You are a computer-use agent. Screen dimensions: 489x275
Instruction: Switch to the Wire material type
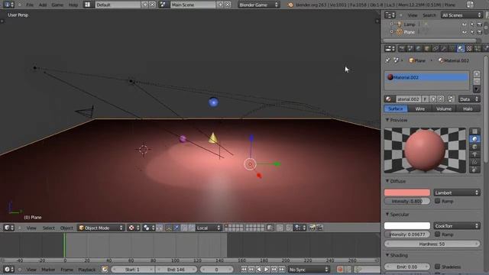click(419, 108)
